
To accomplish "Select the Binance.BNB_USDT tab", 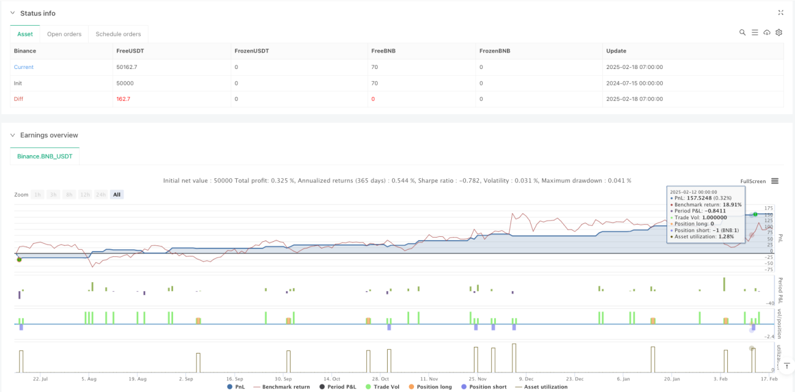I will tap(45, 156).
